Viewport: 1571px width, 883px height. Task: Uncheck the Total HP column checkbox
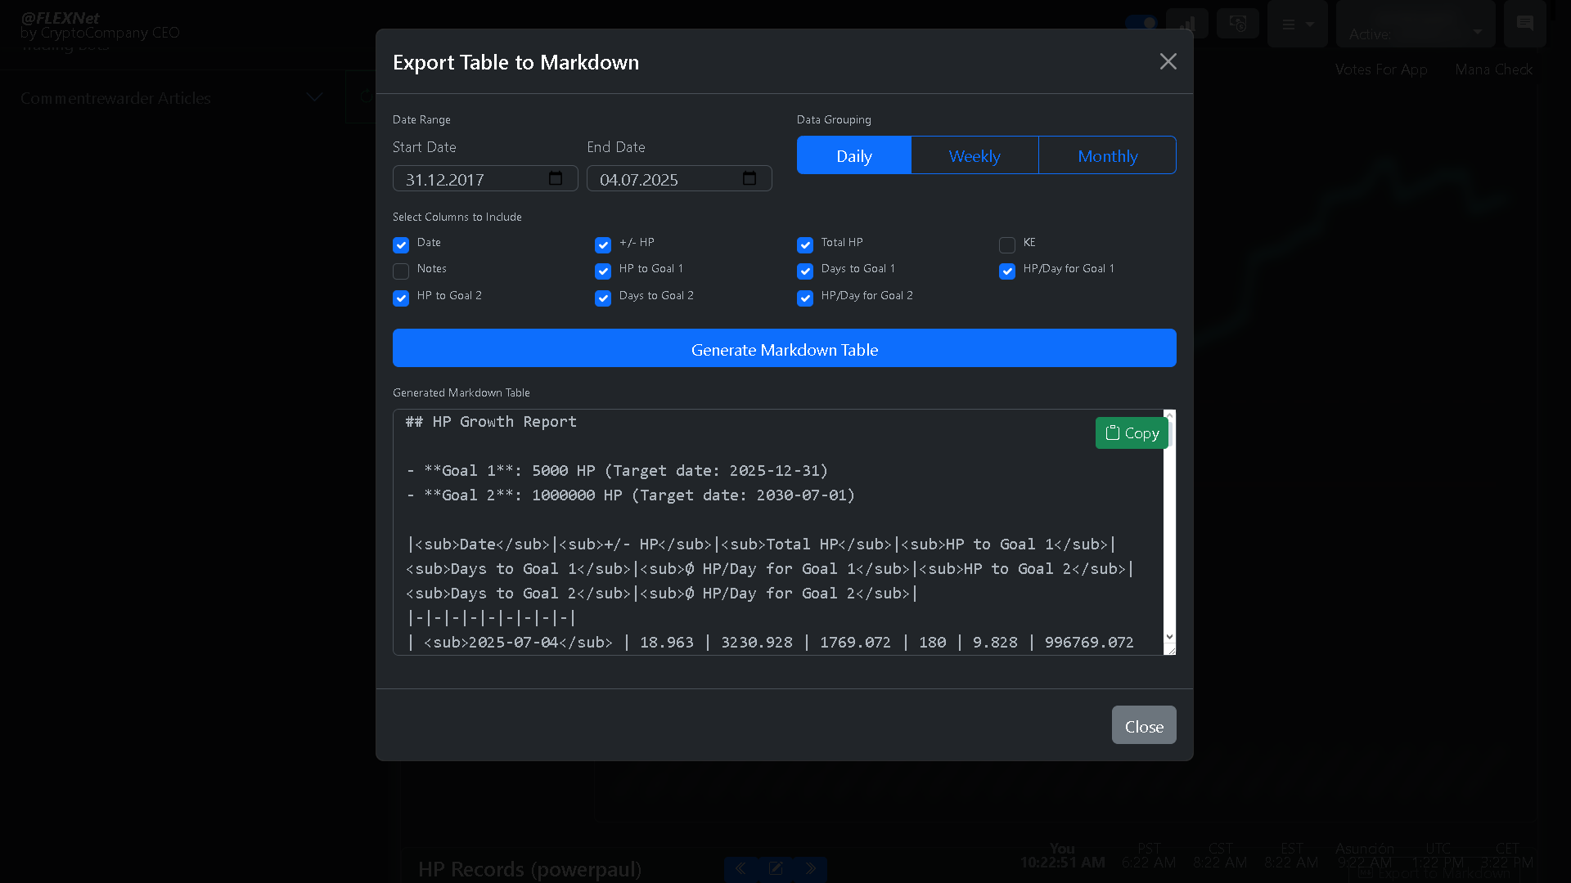(805, 244)
